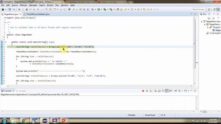
Task: Click the green Run button in the toolbar
Action: click(x=99, y=9)
